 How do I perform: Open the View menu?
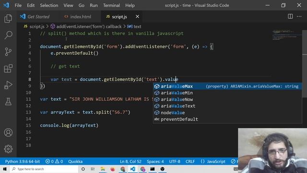point(68,5)
